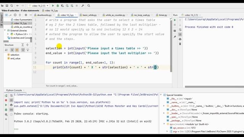Click the locate/scroll-from-source target icon
The width and height of the screenshot is (244, 137).
point(15,15)
